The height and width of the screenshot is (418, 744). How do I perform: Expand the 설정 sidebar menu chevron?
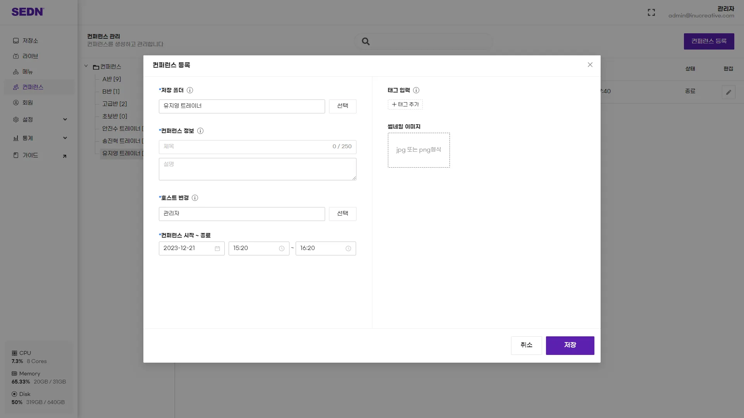(x=65, y=119)
